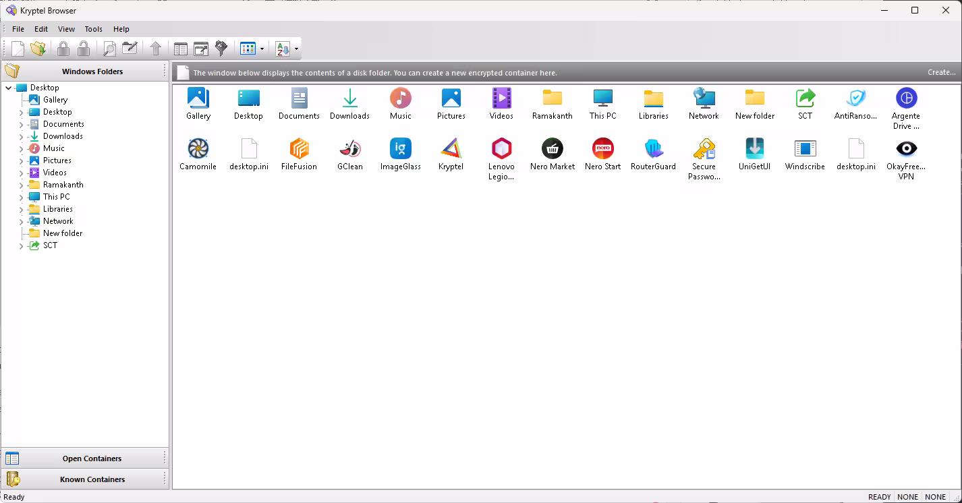Viewport: 962px width, 503px height.
Task: Click the Create... link in the info bar
Action: (x=942, y=72)
